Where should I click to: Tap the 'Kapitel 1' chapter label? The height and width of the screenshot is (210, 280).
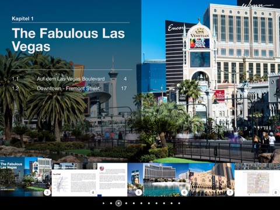tap(23, 19)
